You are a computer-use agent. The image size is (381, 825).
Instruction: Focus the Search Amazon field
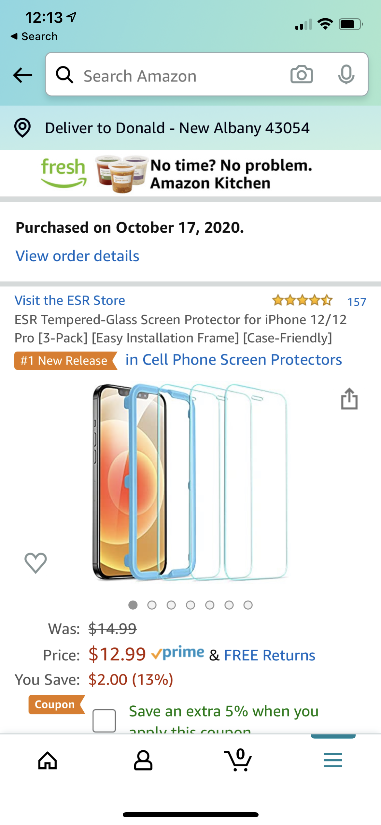(176, 76)
